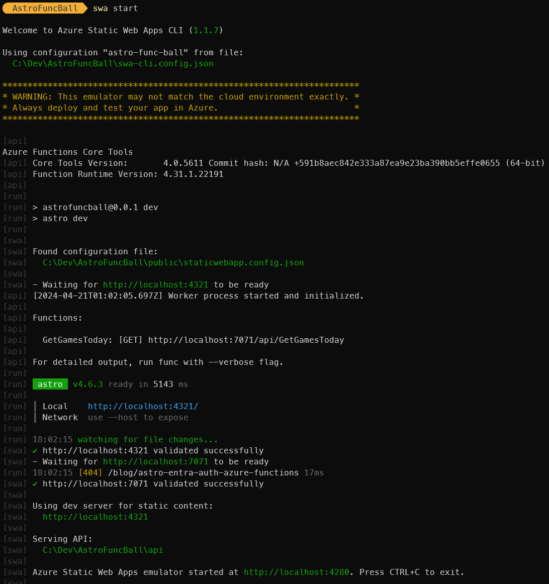Open the GetGamesToday API URL
The image size is (549, 584).
tap(246, 340)
